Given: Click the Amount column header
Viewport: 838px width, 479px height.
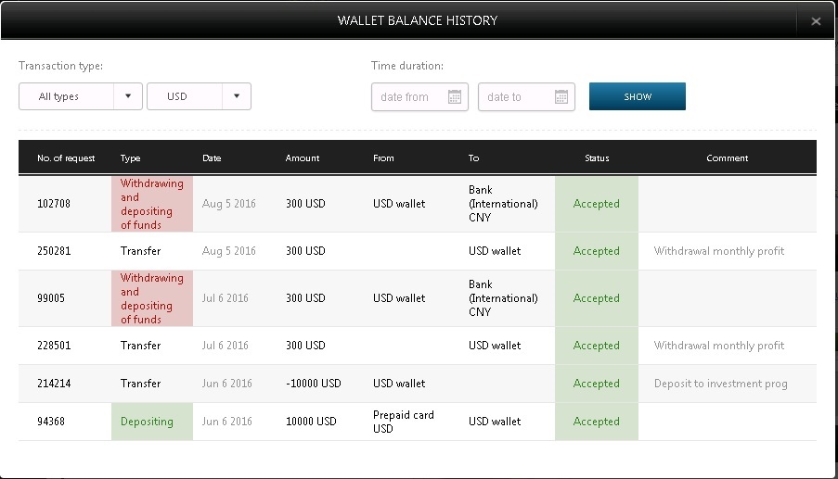Looking at the screenshot, I should pos(303,158).
